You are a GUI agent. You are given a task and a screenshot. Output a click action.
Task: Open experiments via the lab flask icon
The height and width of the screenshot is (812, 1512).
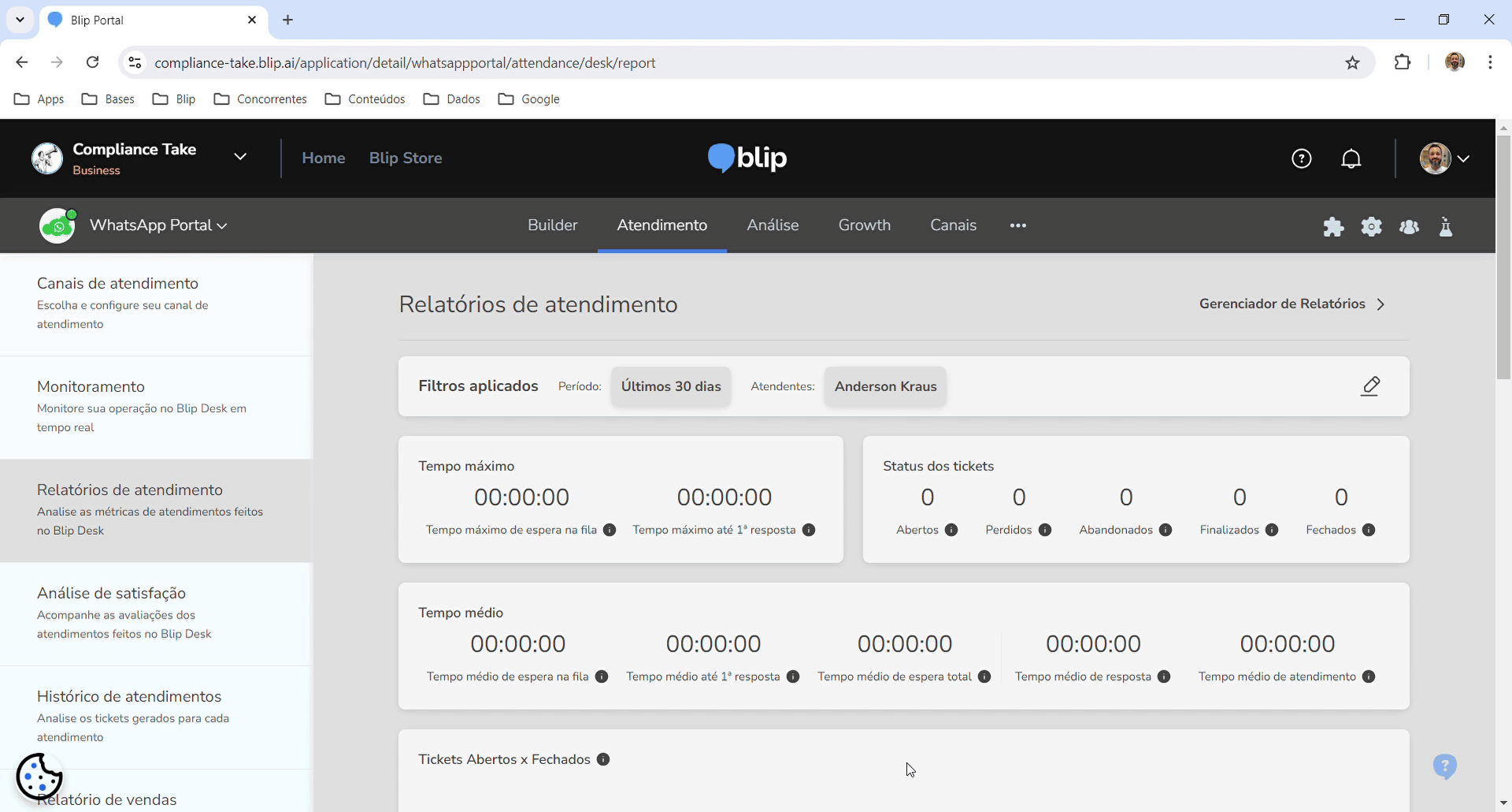[1446, 227]
